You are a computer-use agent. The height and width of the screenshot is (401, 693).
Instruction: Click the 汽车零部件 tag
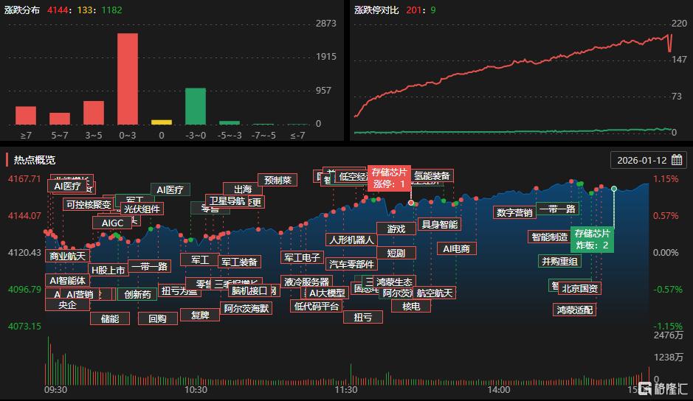tap(352, 264)
